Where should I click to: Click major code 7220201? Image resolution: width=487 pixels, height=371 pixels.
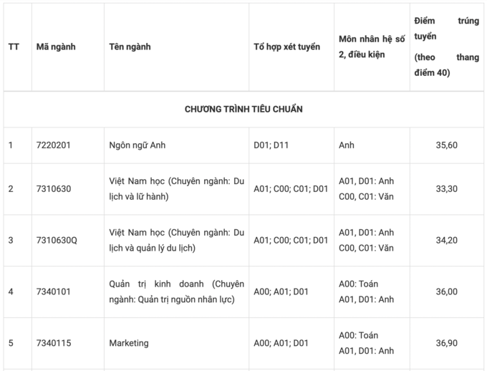[x=54, y=145]
